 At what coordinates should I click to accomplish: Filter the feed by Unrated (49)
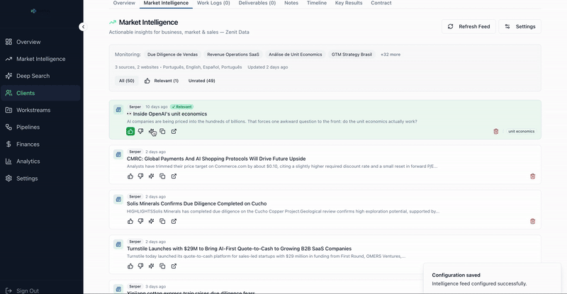click(201, 81)
